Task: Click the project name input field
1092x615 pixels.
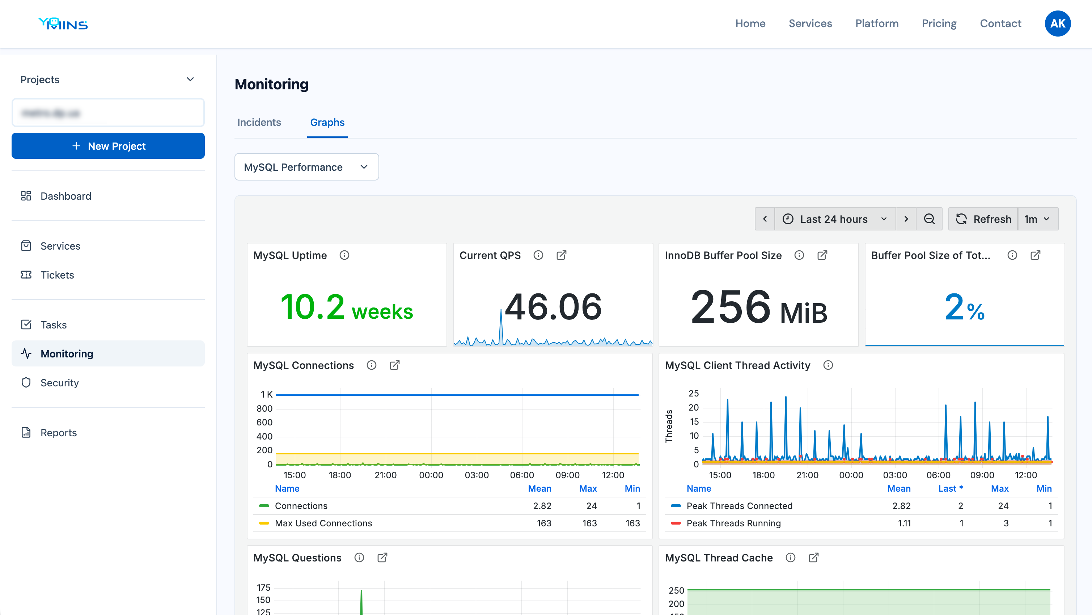Action: tap(108, 112)
